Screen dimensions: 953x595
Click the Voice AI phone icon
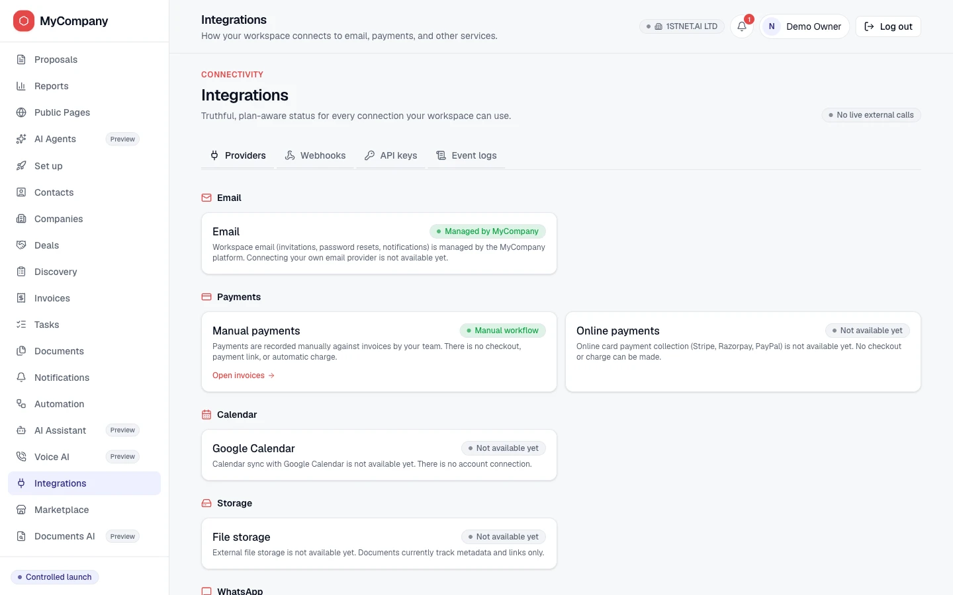[x=21, y=457]
